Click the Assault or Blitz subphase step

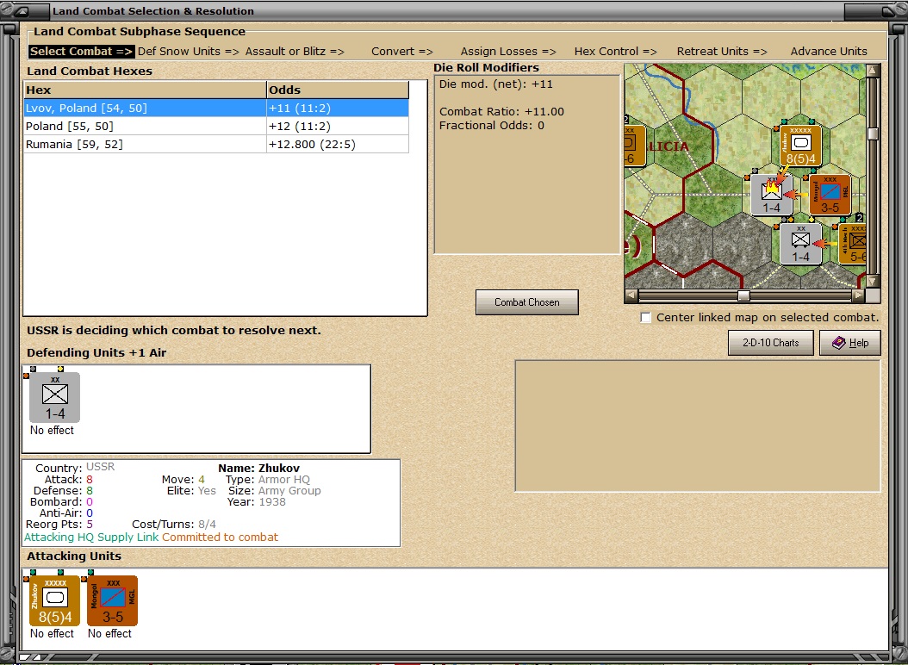click(294, 52)
